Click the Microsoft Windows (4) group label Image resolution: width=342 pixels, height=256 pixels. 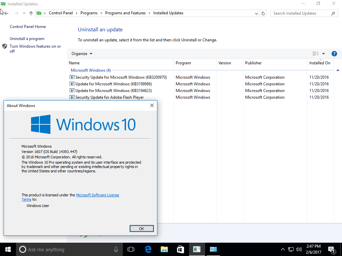pyautogui.click(x=91, y=70)
